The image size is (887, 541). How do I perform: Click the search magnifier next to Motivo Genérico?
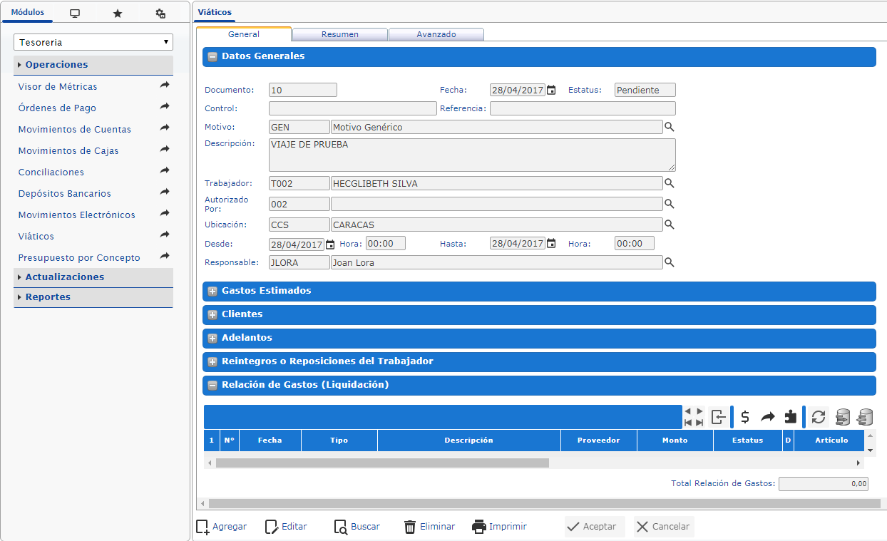(669, 127)
